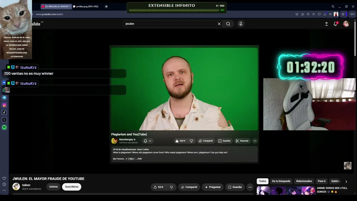Dislike the taiken JWULEN video
The image size is (357, 201).
[172, 187]
